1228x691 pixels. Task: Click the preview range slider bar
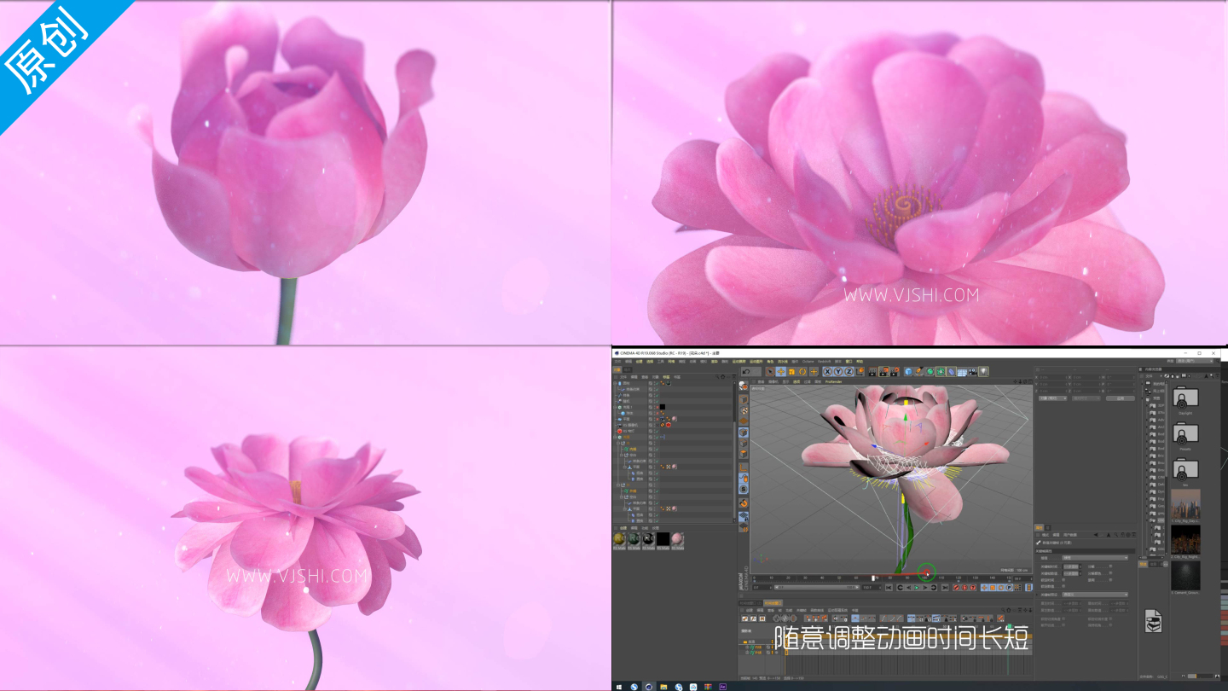pyautogui.click(x=817, y=588)
